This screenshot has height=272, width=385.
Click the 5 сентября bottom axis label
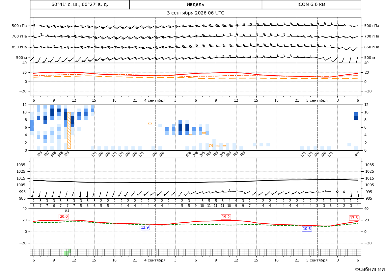(317, 260)
